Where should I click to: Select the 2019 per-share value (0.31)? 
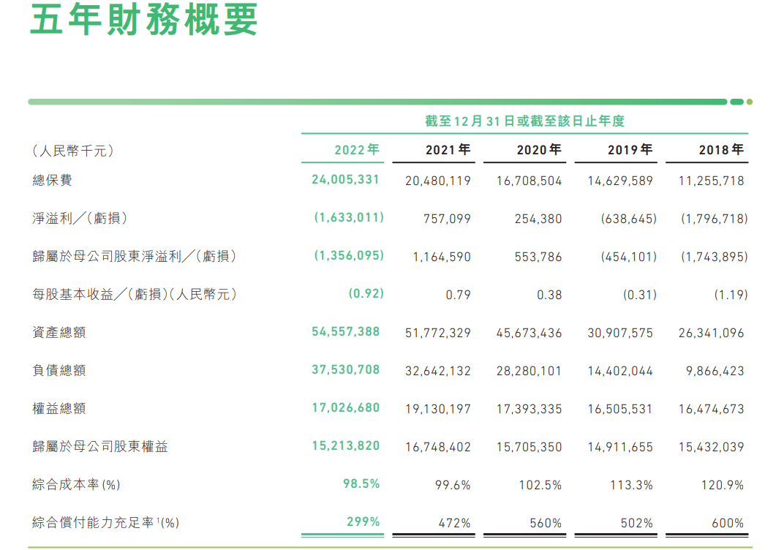[x=639, y=295]
